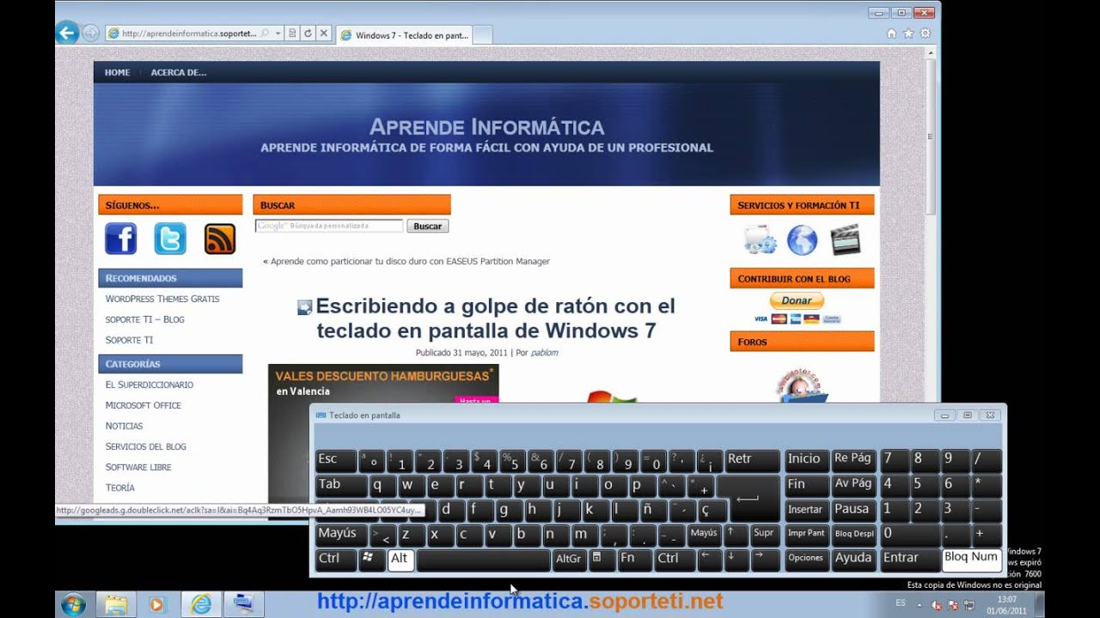Click the Aprende Informática site title
Viewport: 1100px width, 618px height.
pyautogui.click(x=486, y=127)
